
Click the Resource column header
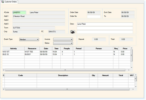(x=32, y=49)
